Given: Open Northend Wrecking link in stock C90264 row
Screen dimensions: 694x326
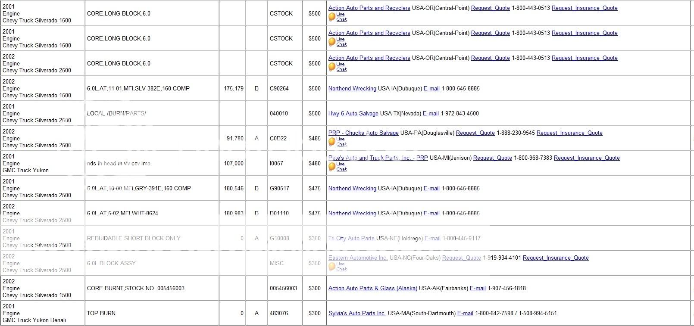Looking at the screenshot, I should 352,88.
